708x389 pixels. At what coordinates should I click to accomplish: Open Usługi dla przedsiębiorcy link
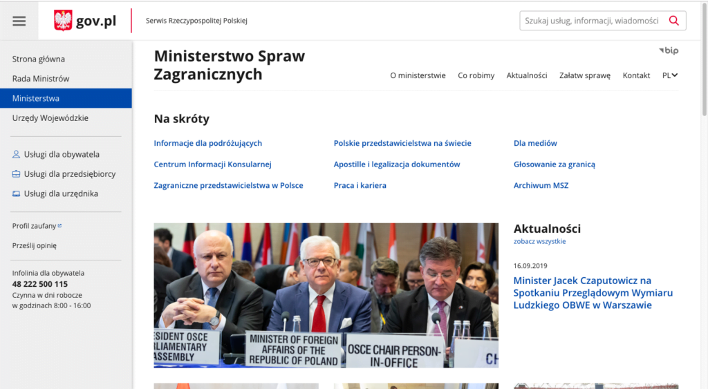coord(70,173)
